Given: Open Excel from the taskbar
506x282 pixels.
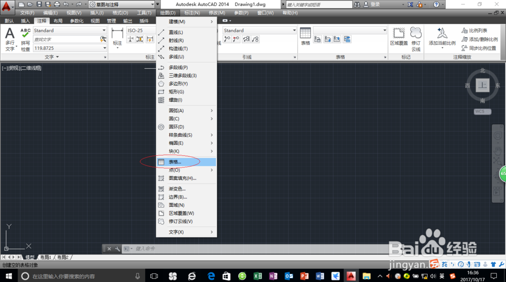Looking at the screenshot, I should pyautogui.click(x=258, y=276).
